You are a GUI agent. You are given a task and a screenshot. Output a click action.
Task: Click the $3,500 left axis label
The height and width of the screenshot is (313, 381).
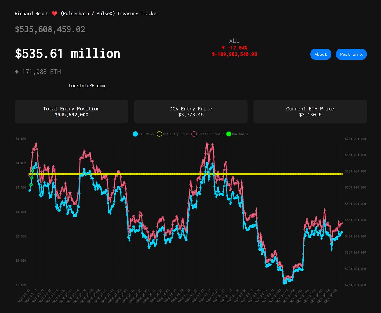[21, 187]
